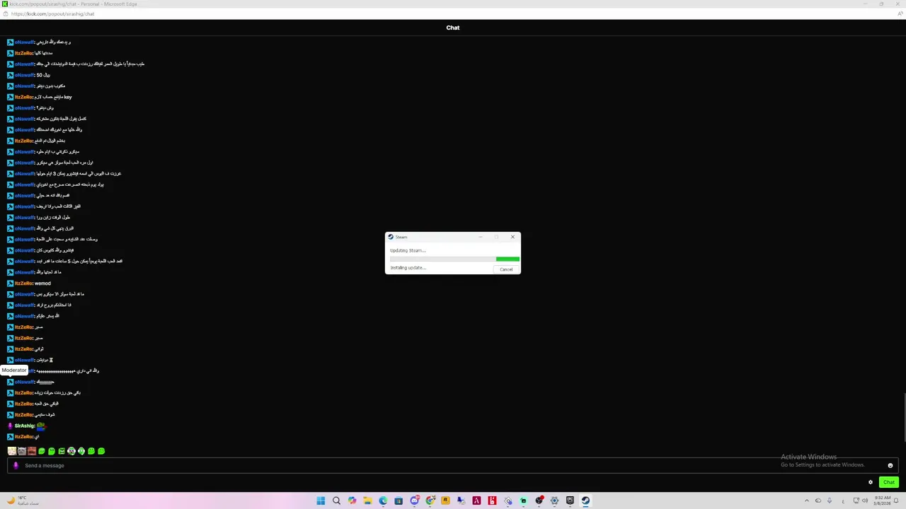Open OneDrive cloud icon in tray
The width and height of the screenshot is (906, 509).
click(818, 501)
